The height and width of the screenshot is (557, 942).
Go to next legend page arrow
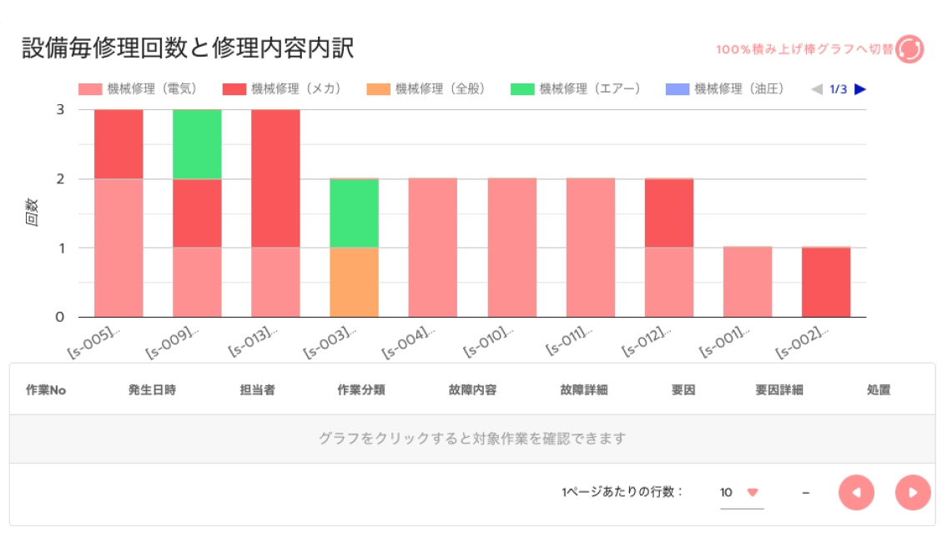pyautogui.click(x=860, y=89)
